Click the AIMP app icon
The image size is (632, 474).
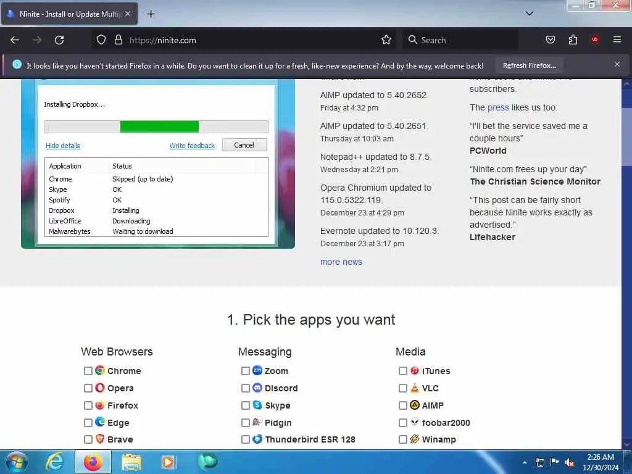tap(414, 405)
